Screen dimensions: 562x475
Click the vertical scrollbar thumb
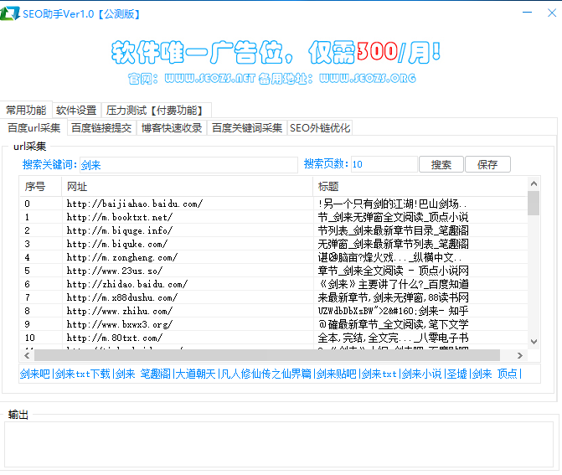[x=534, y=203]
